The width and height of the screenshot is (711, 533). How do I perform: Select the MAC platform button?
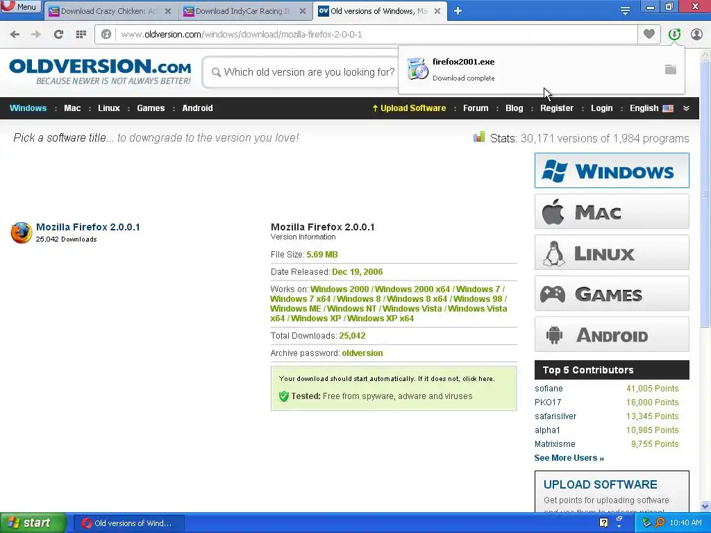click(612, 212)
